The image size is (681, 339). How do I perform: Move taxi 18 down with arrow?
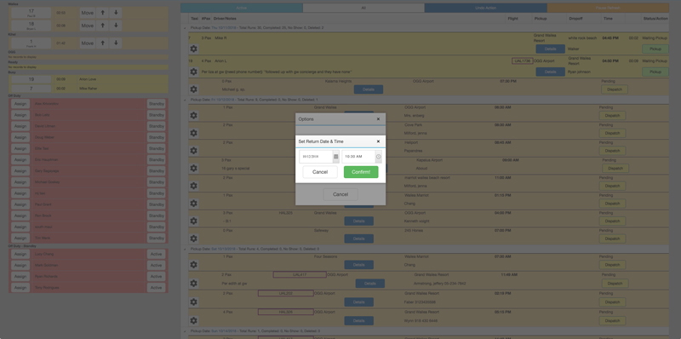(x=116, y=26)
